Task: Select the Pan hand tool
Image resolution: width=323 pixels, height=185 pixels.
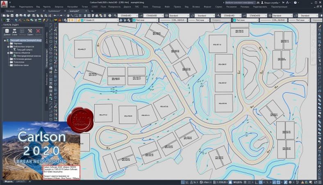Action: point(68,16)
